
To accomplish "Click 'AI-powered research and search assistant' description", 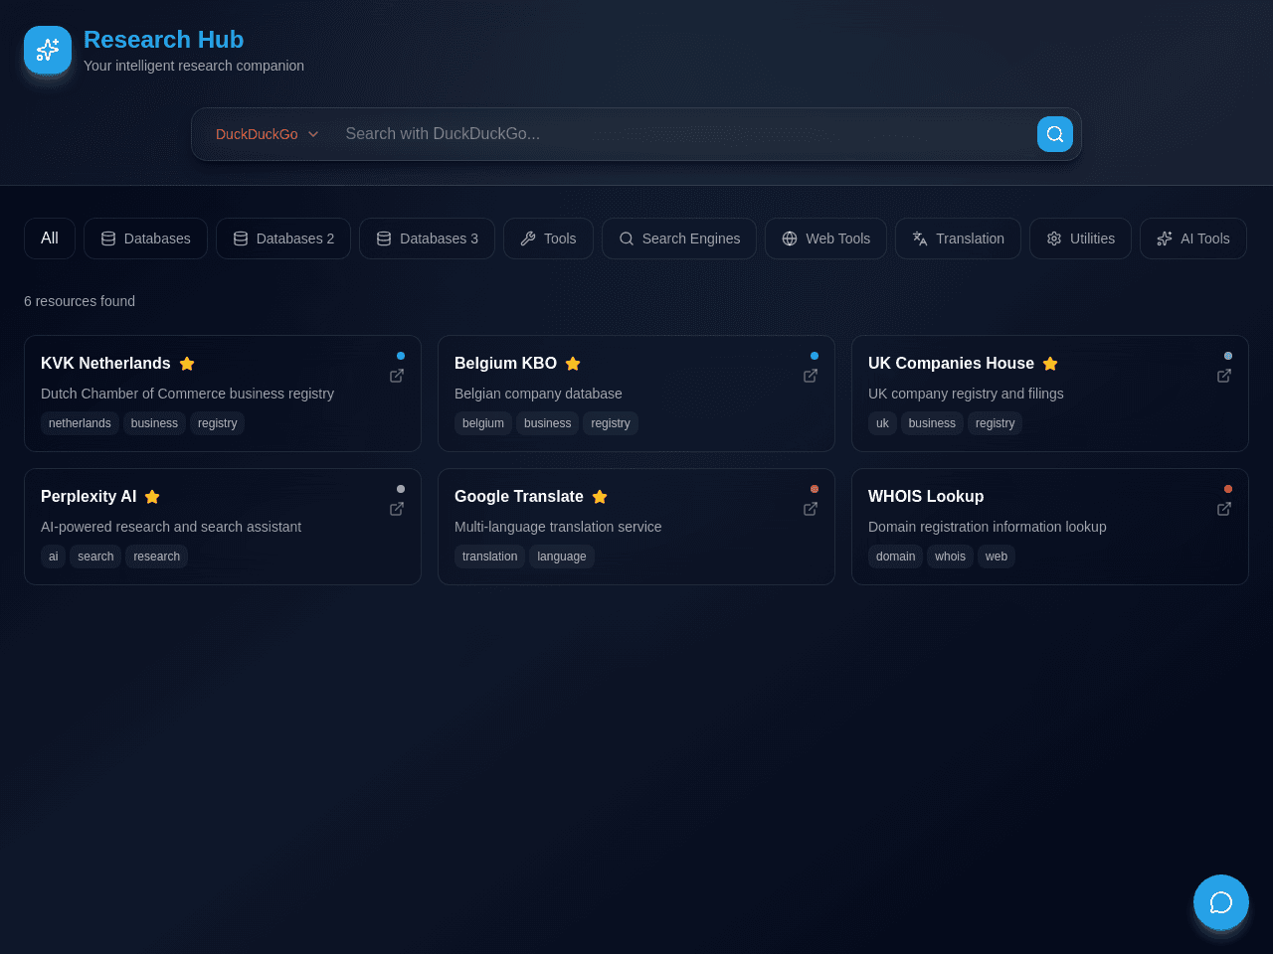I will pyautogui.click(x=171, y=527).
